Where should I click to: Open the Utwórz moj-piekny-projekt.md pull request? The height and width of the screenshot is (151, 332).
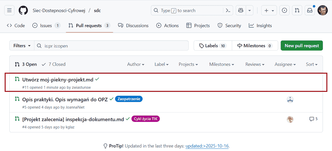[x=58, y=80]
